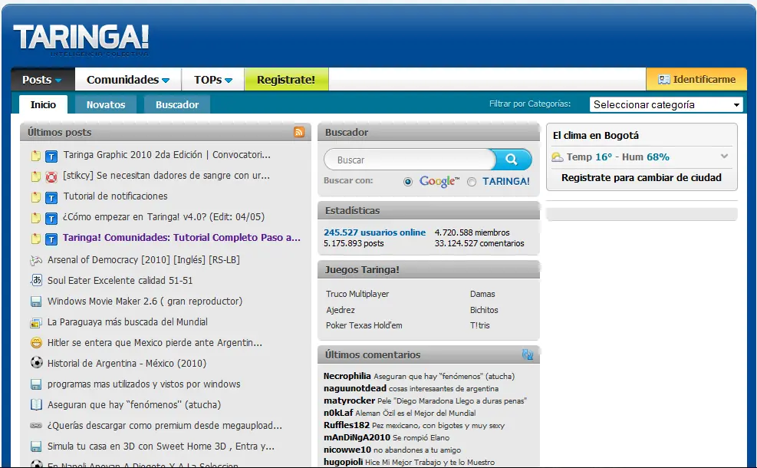This screenshot has width=757, height=468.
Task: Click username nicowwe10 in comments
Action: coord(347,450)
